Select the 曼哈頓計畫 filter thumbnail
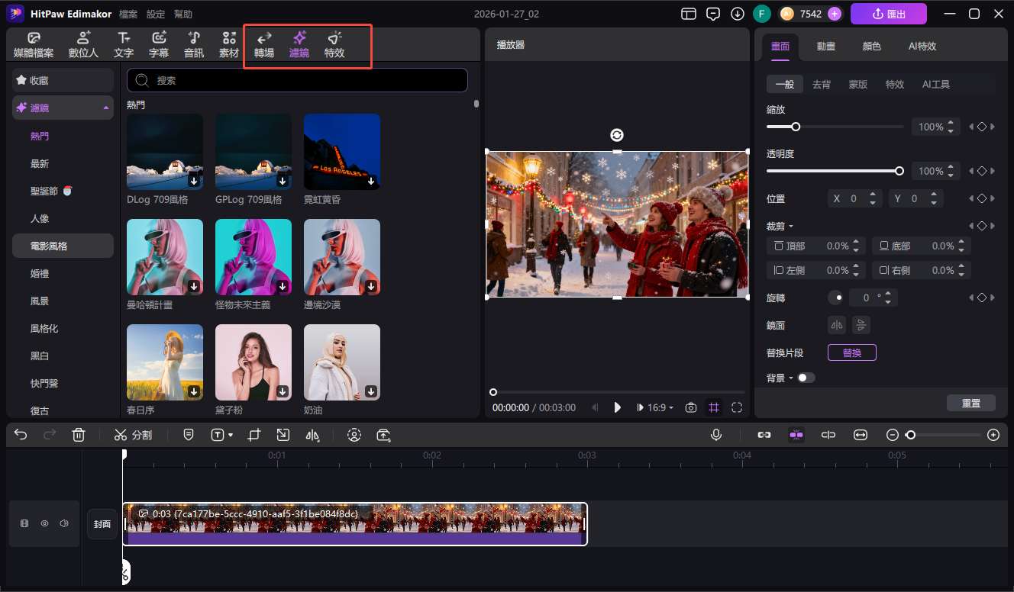The height and width of the screenshot is (592, 1014). tap(164, 257)
